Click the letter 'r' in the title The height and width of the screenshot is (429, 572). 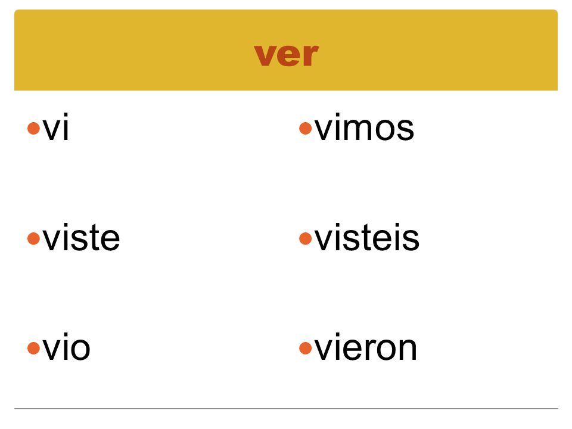pyautogui.click(x=310, y=55)
